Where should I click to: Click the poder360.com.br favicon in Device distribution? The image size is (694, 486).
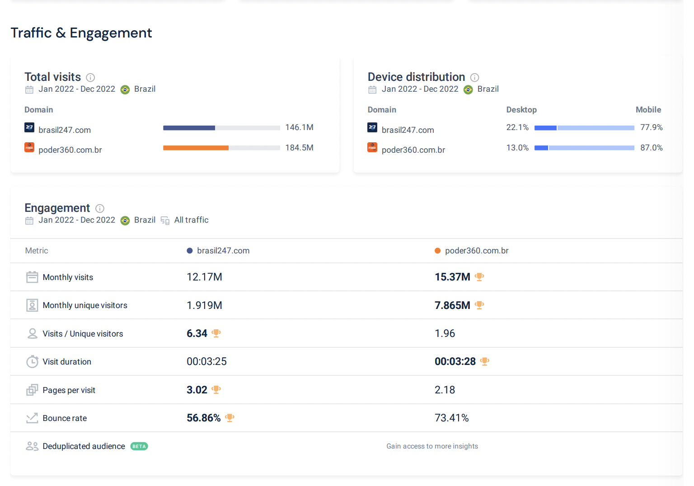372,148
